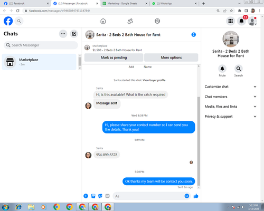Open more actions plus icon in composer
264x211 pixels.
[x=86, y=196]
